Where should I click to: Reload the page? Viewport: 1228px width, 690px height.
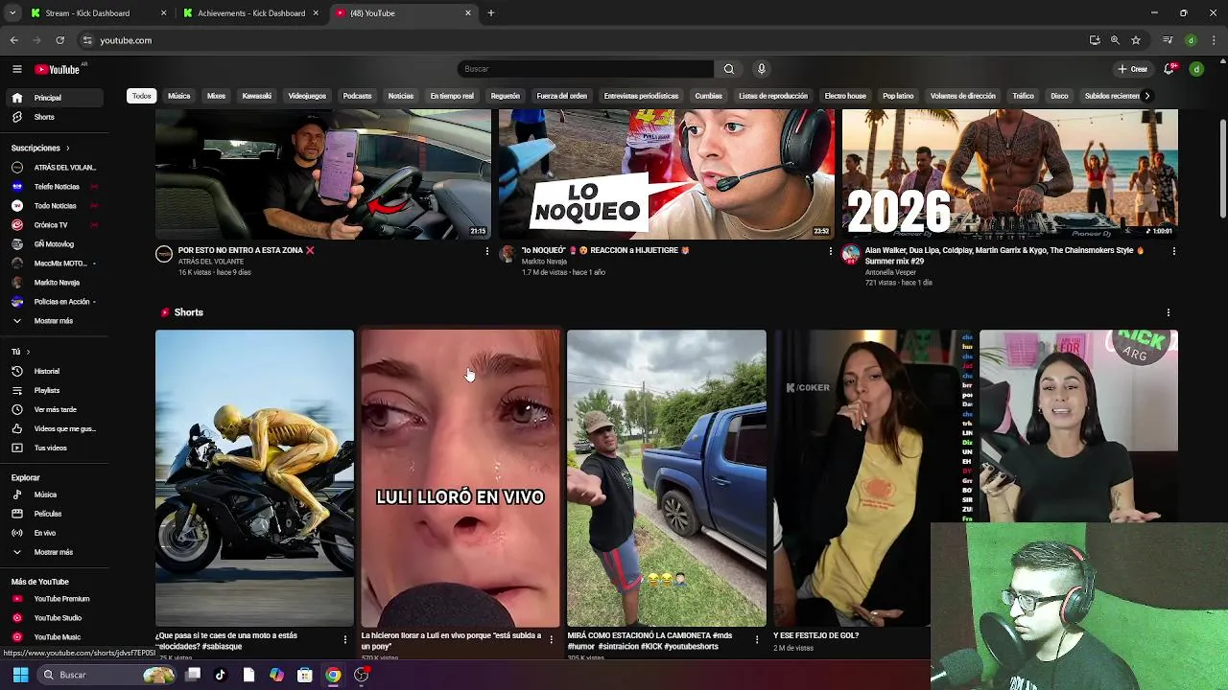[59, 40]
